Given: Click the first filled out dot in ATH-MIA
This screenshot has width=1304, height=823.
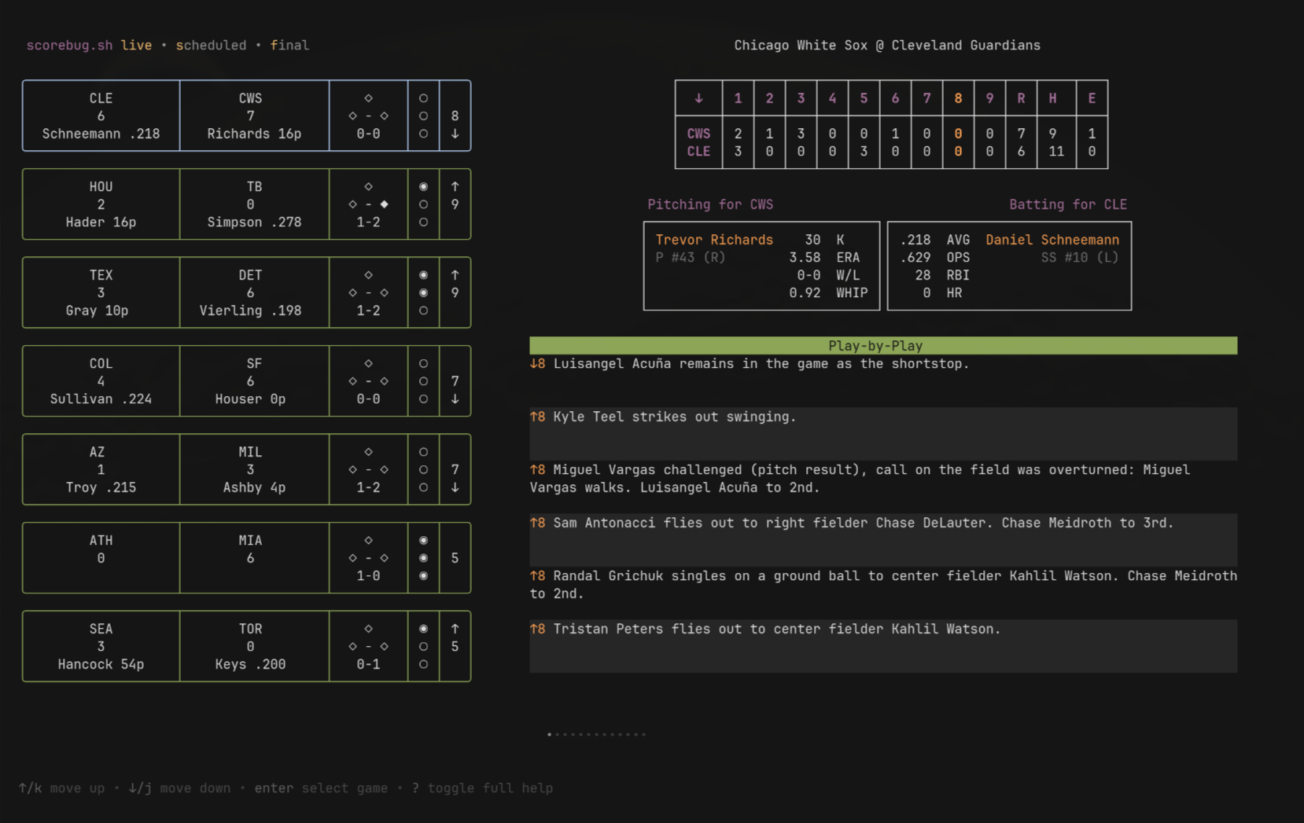Looking at the screenshot, I should tap(423, 540).
